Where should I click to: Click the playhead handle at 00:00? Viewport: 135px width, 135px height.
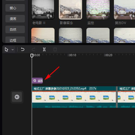point(32,55)
